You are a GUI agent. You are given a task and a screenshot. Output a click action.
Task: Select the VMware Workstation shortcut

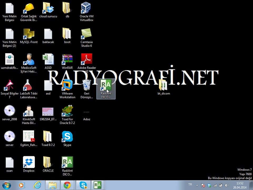(x=67, y=89)
